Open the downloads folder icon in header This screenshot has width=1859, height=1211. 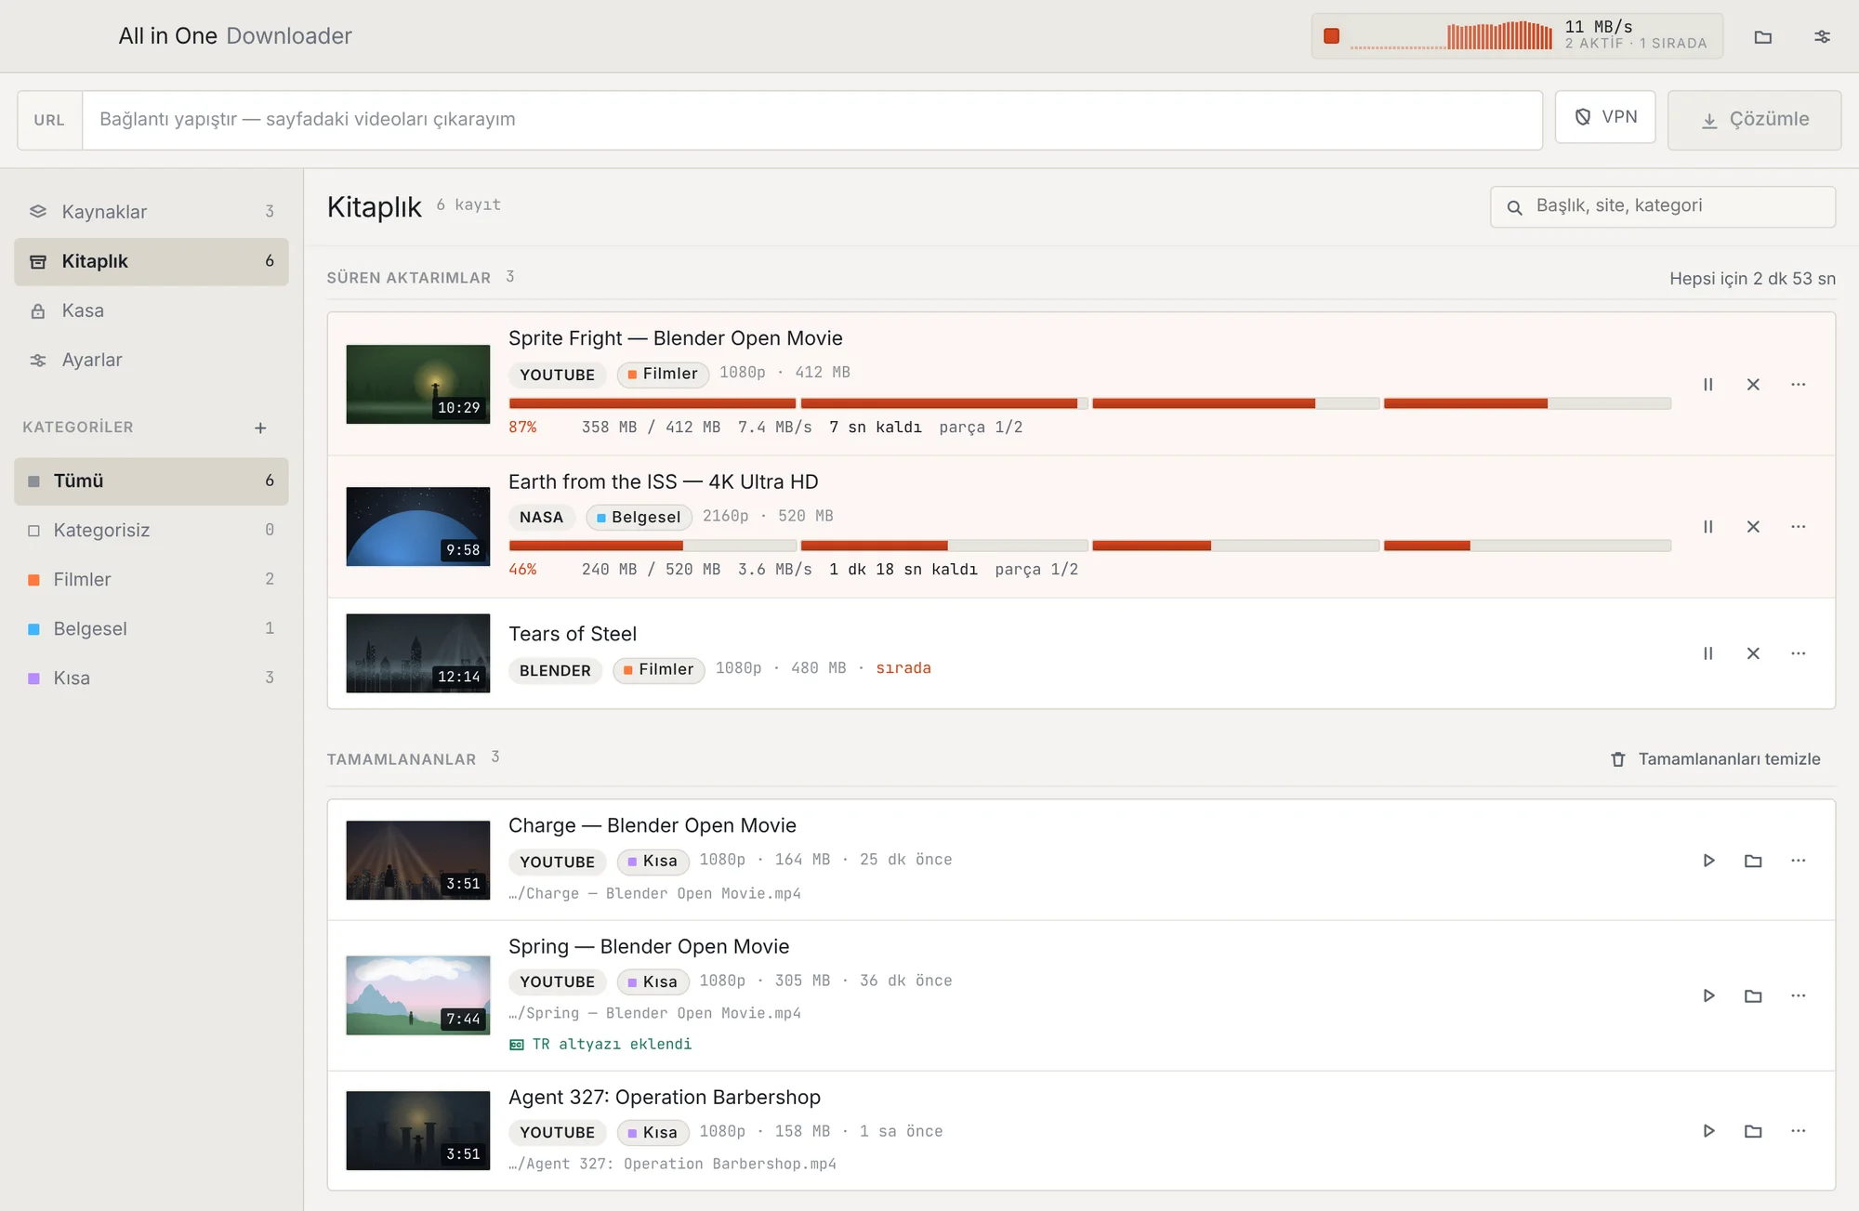pyautogui.click(x=1762, y=37)
